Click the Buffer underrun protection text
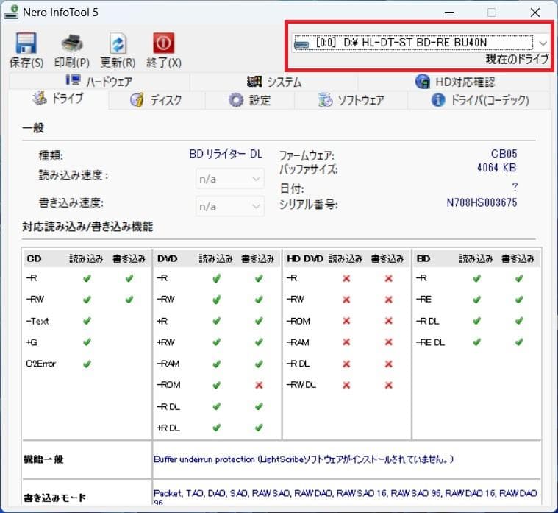 (304, 459)
